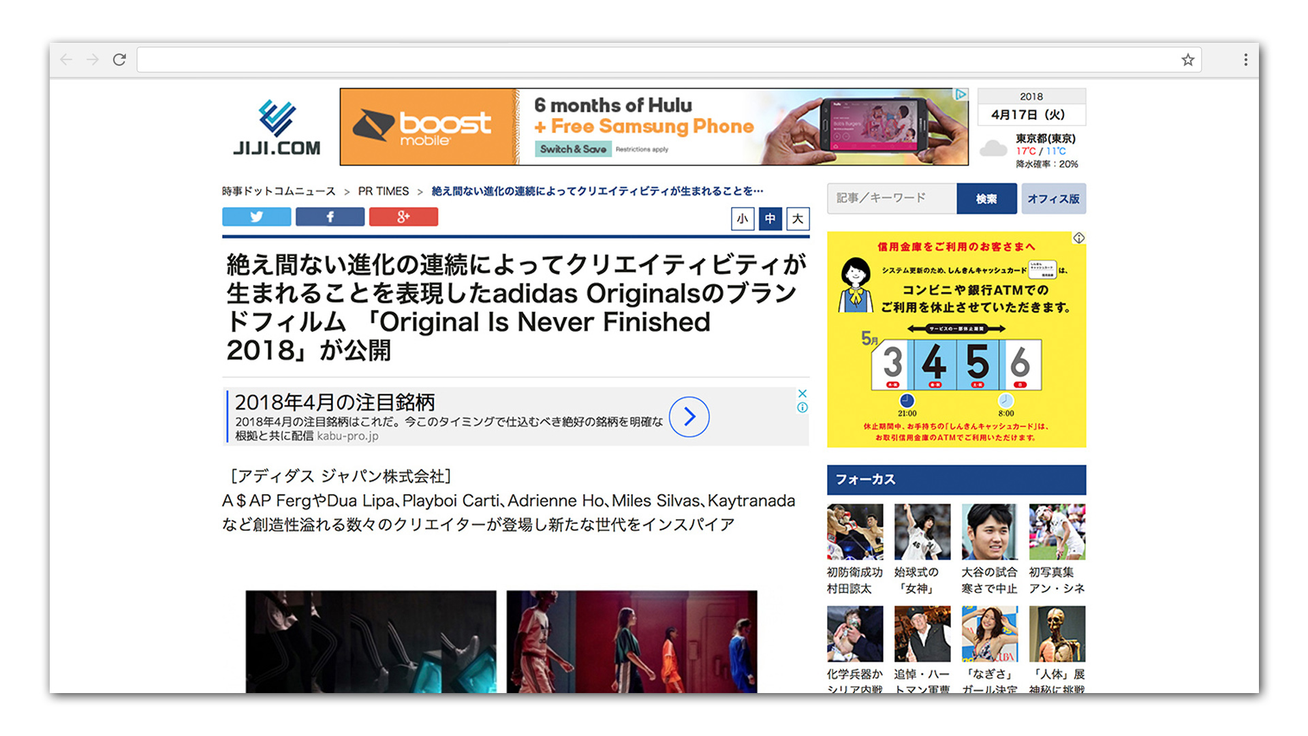Click the 始球式の「女神」 caption
1308x736 pixels.
(916, 581)
